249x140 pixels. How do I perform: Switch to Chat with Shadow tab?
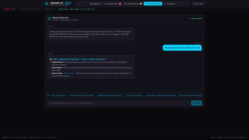click(x=153, y=4)
